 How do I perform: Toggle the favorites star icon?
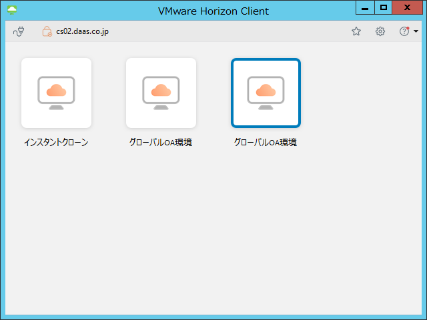click(356, 31)
